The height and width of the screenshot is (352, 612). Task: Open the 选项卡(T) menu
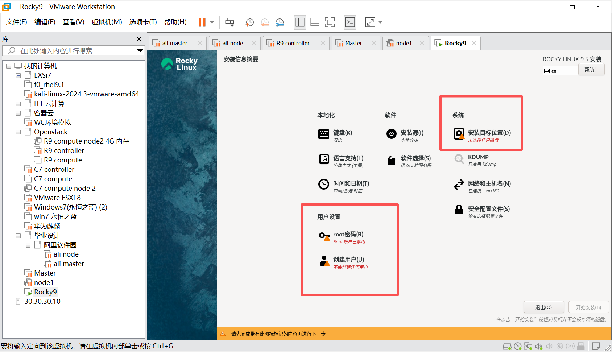[143, 22]
